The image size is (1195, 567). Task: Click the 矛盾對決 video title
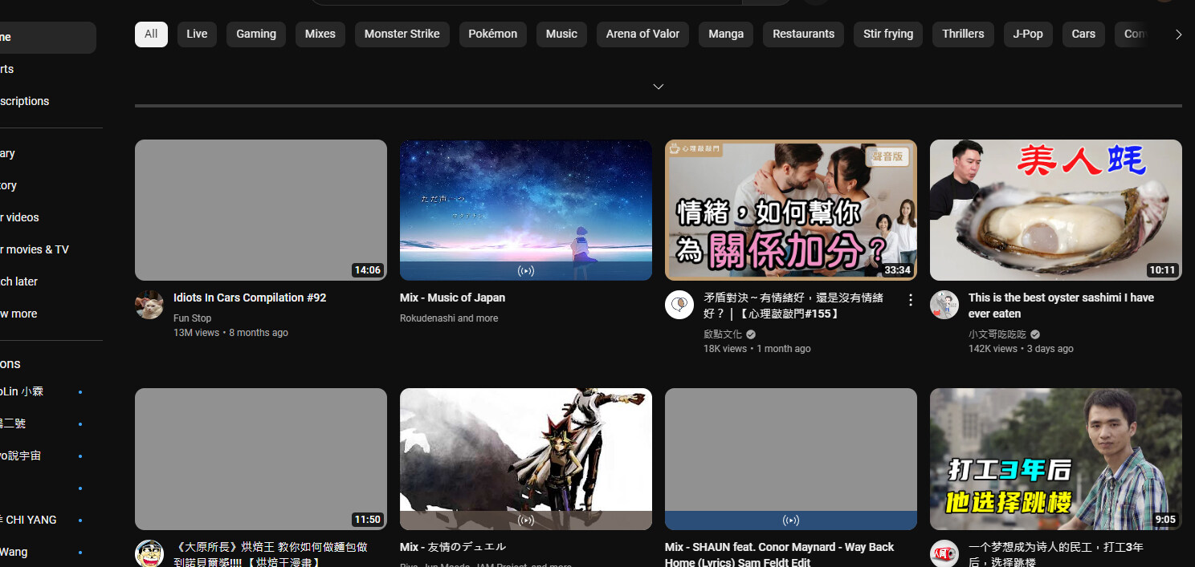[793, 306]
